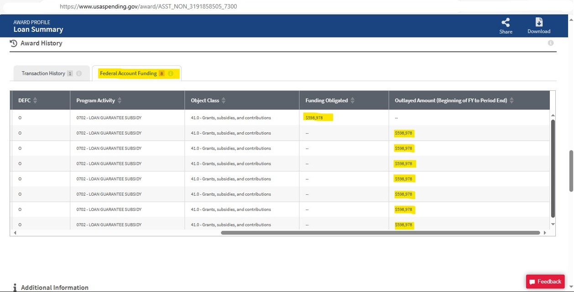The image size is (574, 292).
Task: Click info icon on Transaction History tab
Action: (78, 73)
